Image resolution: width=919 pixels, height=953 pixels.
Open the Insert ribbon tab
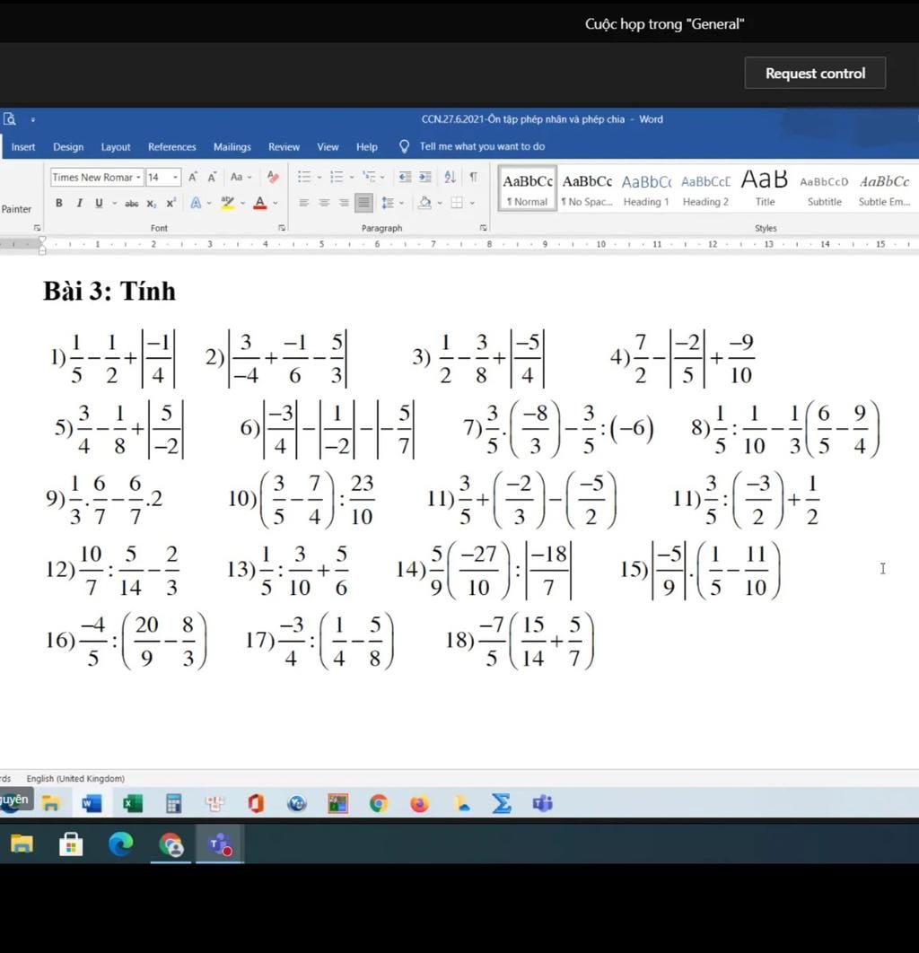point(23,146)
